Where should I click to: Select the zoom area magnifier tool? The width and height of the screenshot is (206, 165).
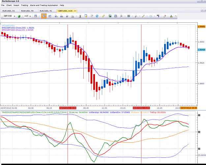coord(73,16)
